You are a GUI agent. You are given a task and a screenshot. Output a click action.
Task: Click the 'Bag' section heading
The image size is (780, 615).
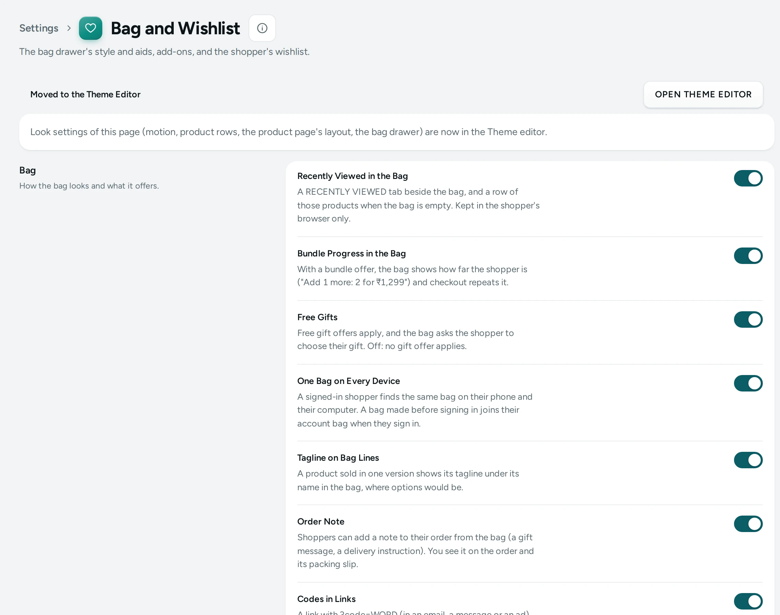(x=27, y=170)
